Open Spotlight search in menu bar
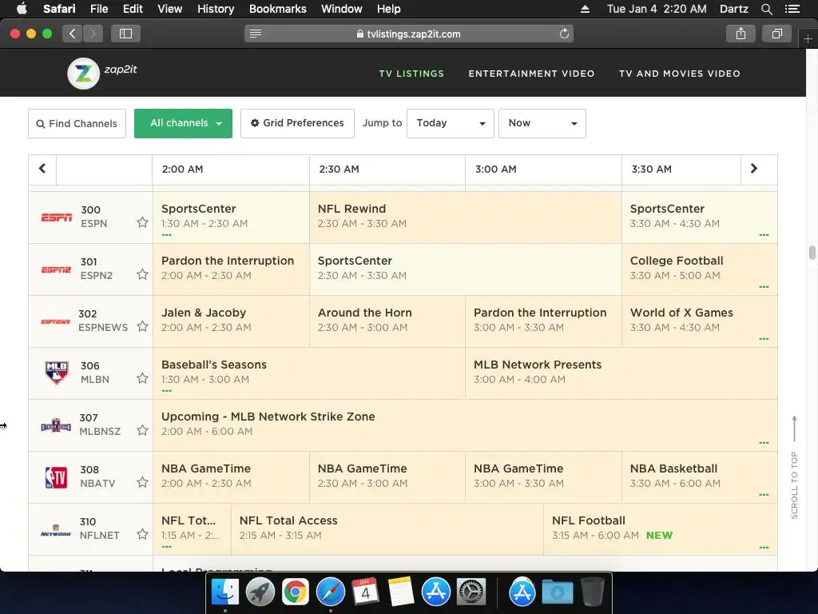 766,9
